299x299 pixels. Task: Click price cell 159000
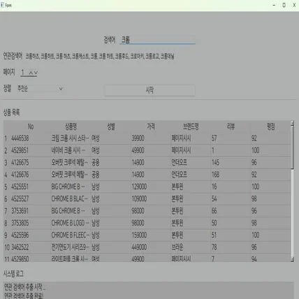(x=151, y=235)
